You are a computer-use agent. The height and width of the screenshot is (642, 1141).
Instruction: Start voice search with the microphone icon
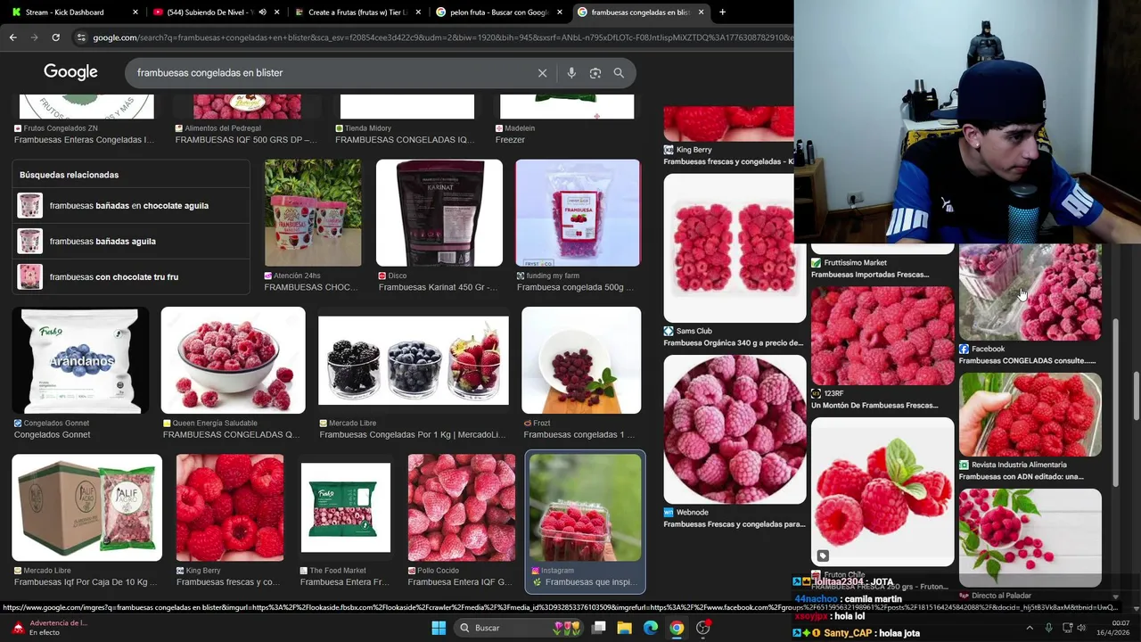pos(571,73)
